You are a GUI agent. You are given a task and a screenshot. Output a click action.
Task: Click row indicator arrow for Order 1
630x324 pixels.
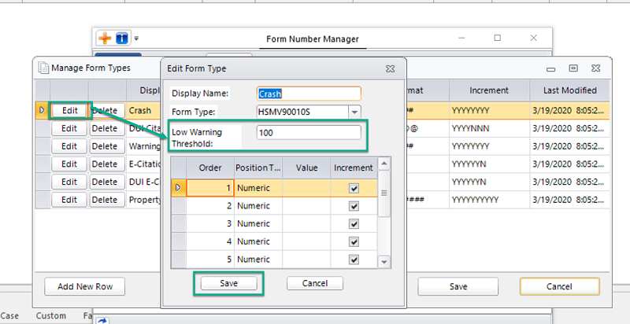click(178, 188)
